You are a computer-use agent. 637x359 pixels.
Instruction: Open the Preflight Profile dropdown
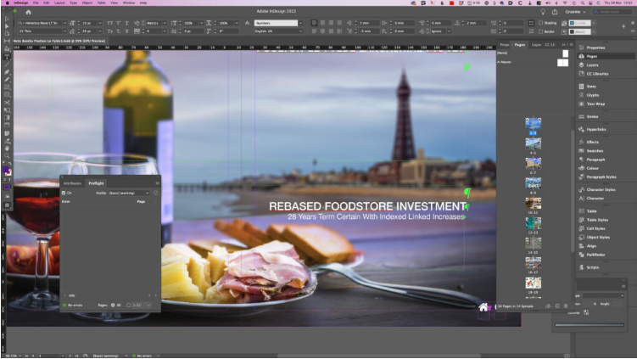pos(128,193)
